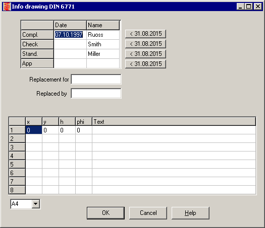Click row header 5 in text table

click(17, 164)
